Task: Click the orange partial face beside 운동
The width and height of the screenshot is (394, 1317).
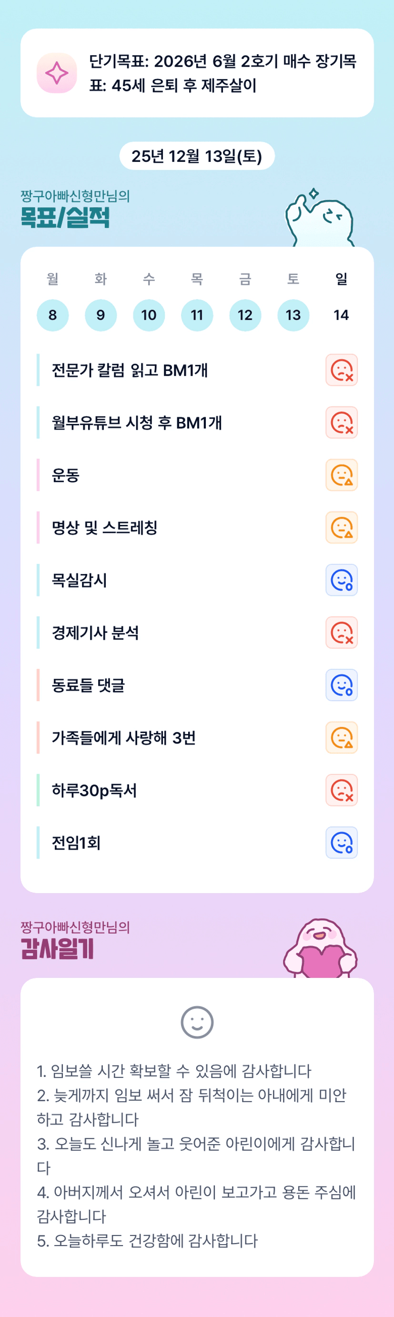Action: 341,475
